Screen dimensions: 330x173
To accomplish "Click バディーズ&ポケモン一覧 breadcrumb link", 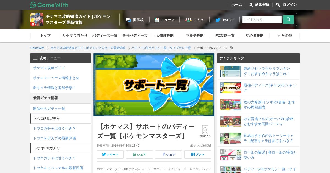I will (161, 48).
